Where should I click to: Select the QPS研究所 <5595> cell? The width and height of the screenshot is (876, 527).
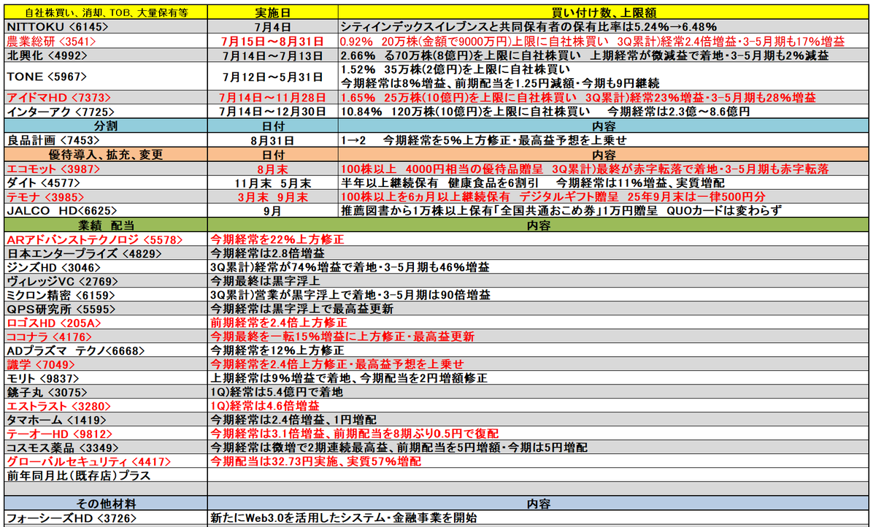pyautogui.click(x=105, y=309)
